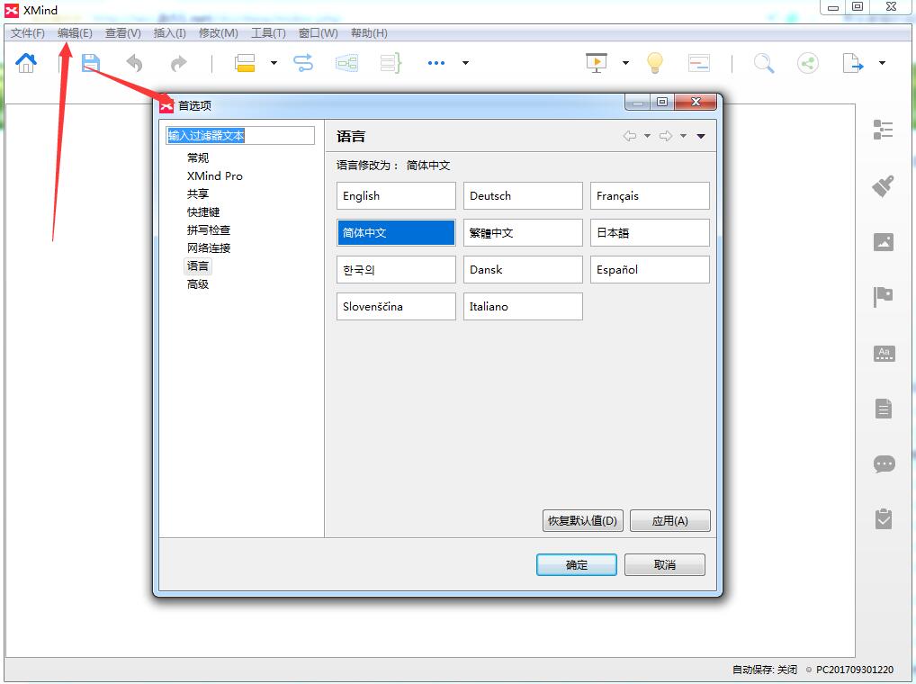
Task: Select Korean 한국의 language option
Action: [x=396, y=269]
